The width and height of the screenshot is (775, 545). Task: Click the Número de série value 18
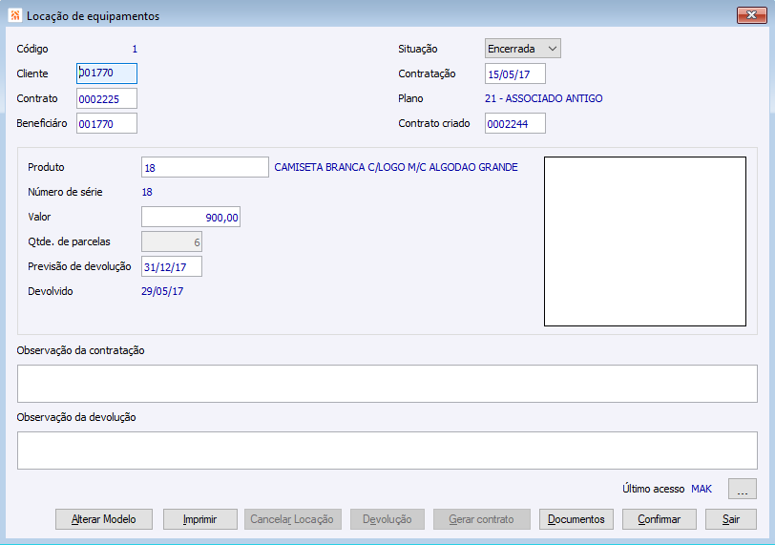[x=147, y=192]
